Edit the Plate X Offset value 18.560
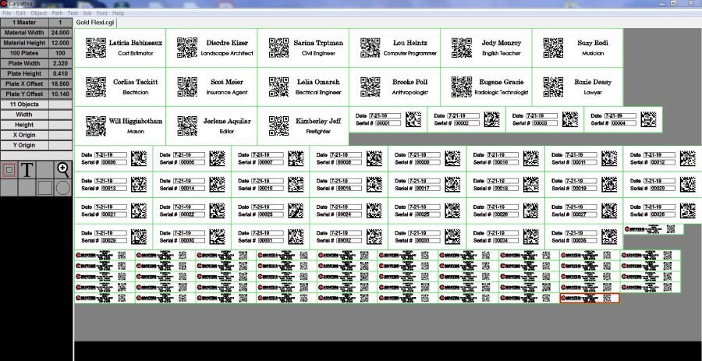The width and height of the screenshot is (702, 361). point(60,84)
